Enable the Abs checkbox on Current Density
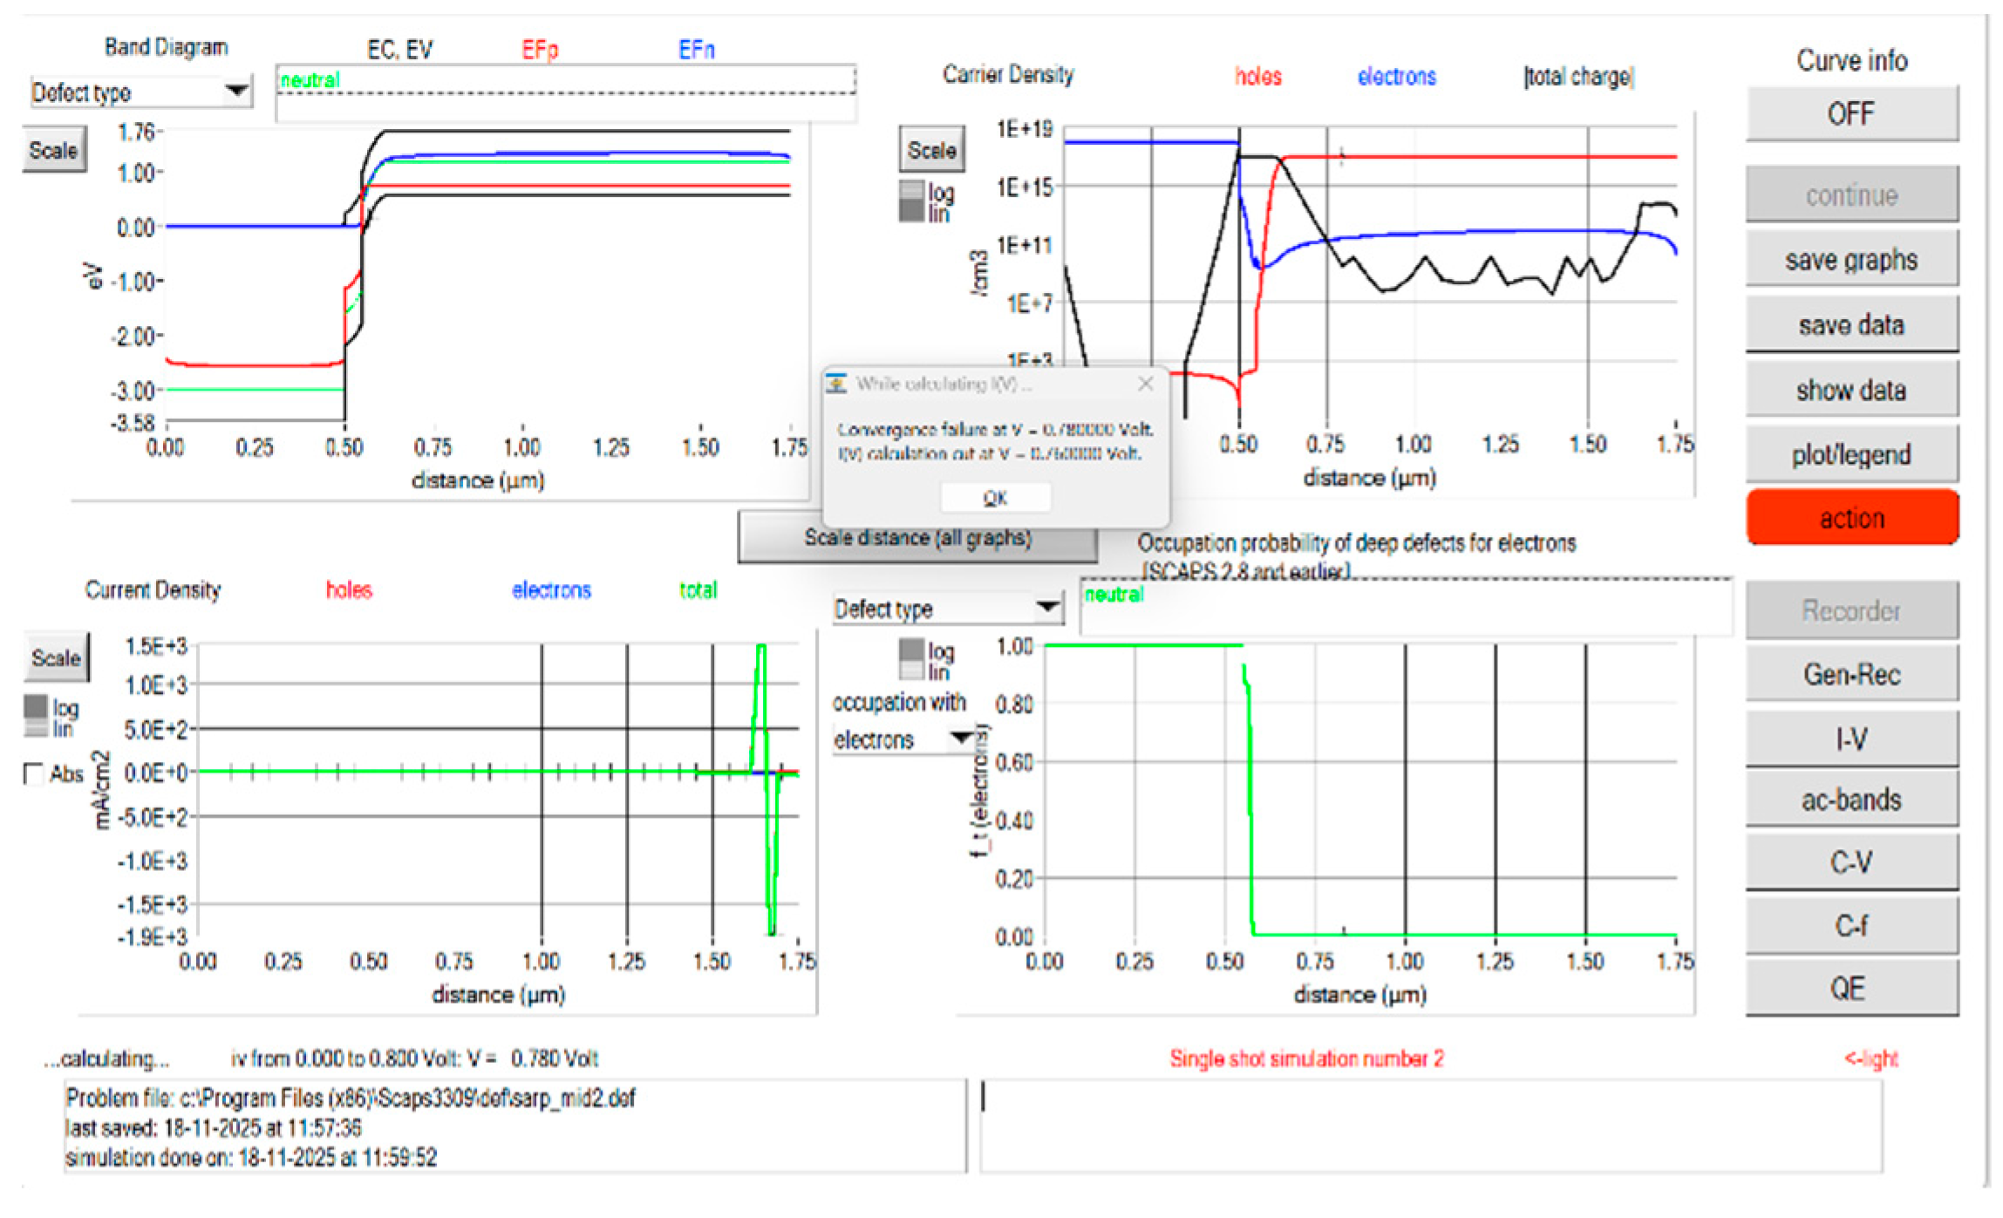 [x=32, y=772]
